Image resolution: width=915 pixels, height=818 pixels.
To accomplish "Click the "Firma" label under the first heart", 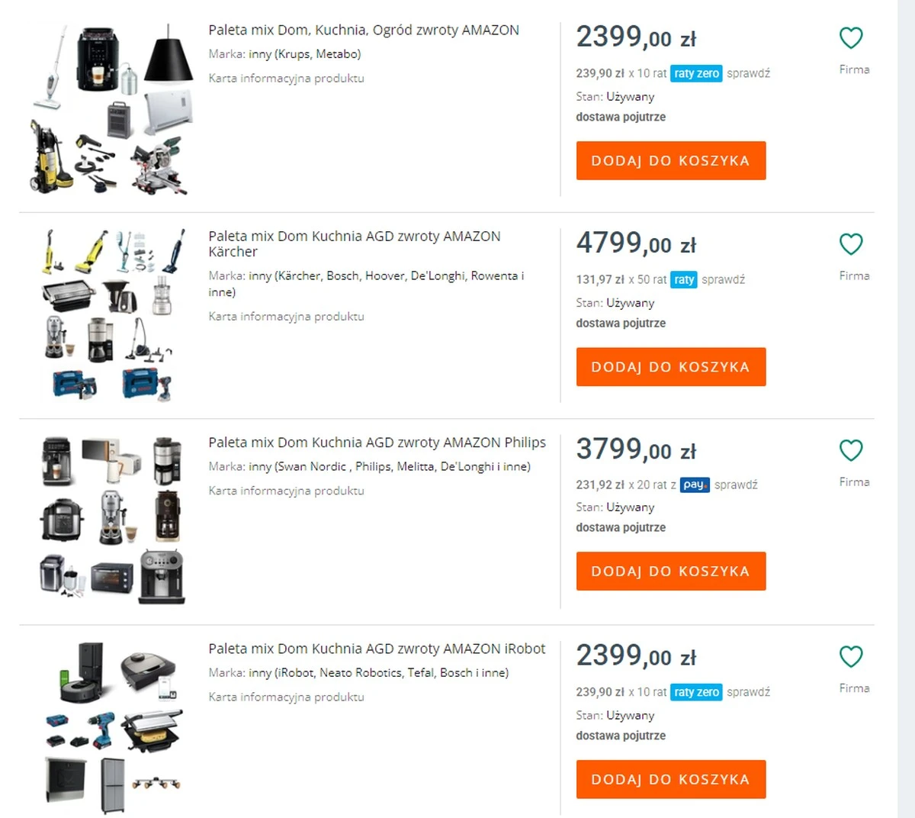I will click(x=854, y=69).
